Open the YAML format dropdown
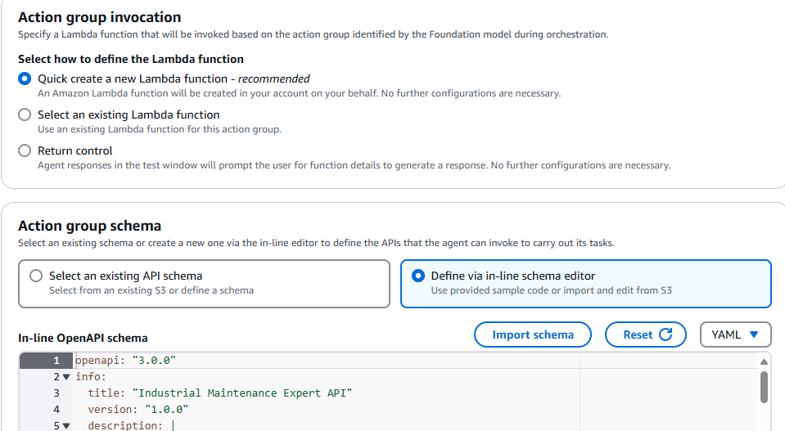Viewport: 785px width, 431px height. pos(735,334)
